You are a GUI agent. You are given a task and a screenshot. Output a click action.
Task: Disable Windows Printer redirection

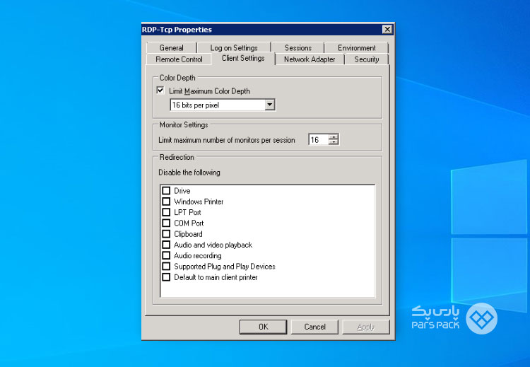pyautogui.click(x=166, y=202)
